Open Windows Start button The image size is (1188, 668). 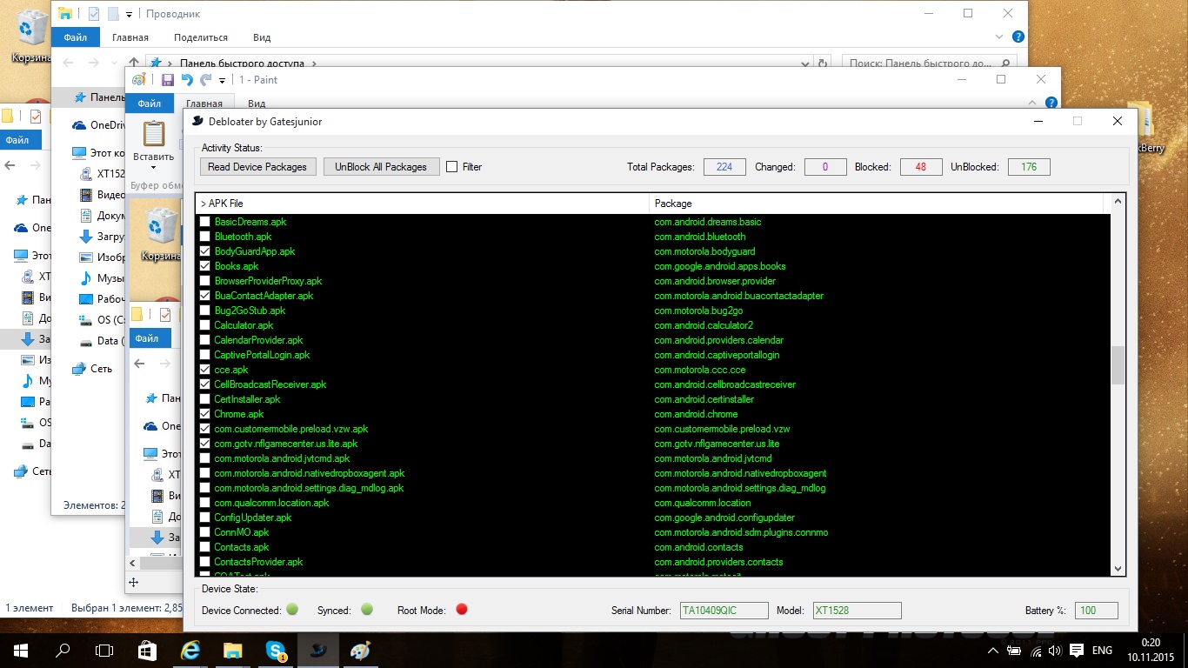[x=21, y=650]
